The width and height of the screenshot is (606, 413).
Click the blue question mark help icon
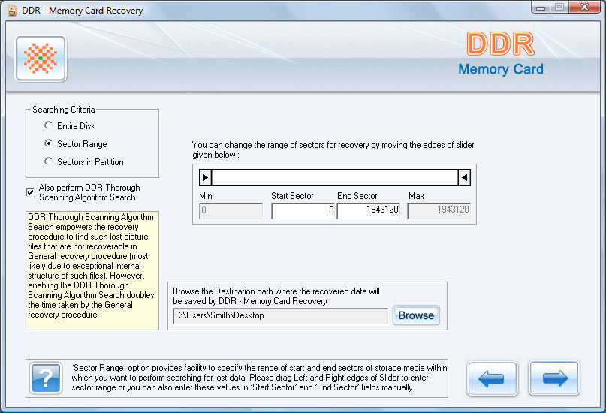point(46,378)
